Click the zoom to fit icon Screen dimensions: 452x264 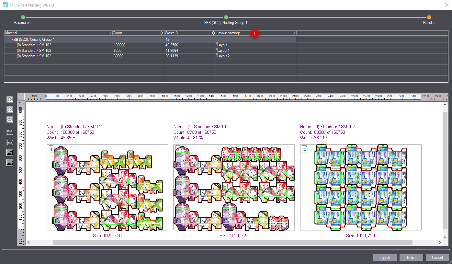[10, 109]
